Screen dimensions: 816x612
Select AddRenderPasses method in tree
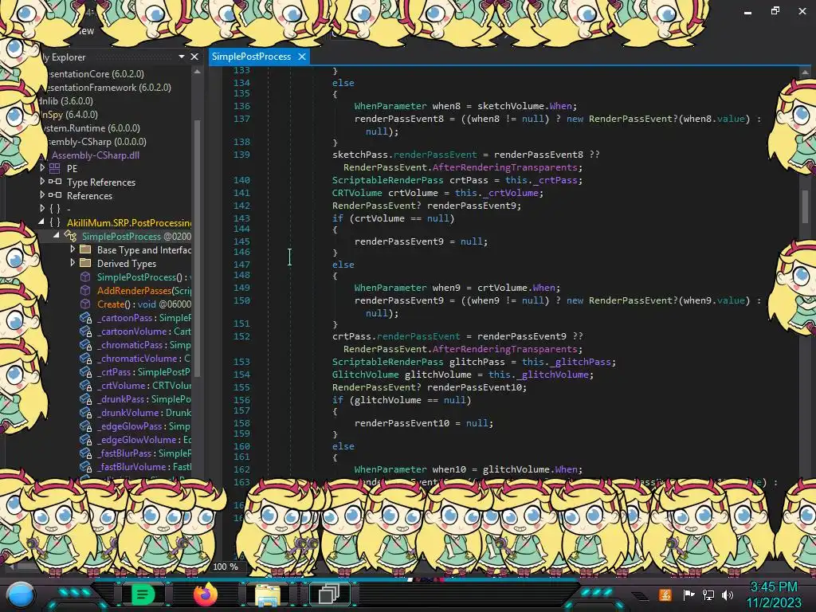click(144, 290)
